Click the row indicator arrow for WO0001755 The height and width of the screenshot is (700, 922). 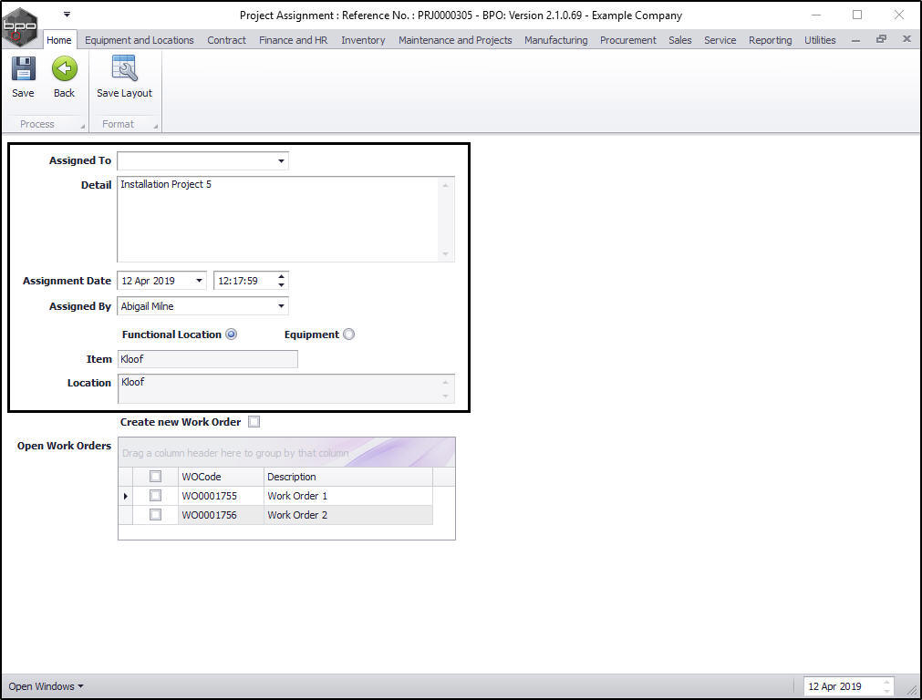coord(125,496)
